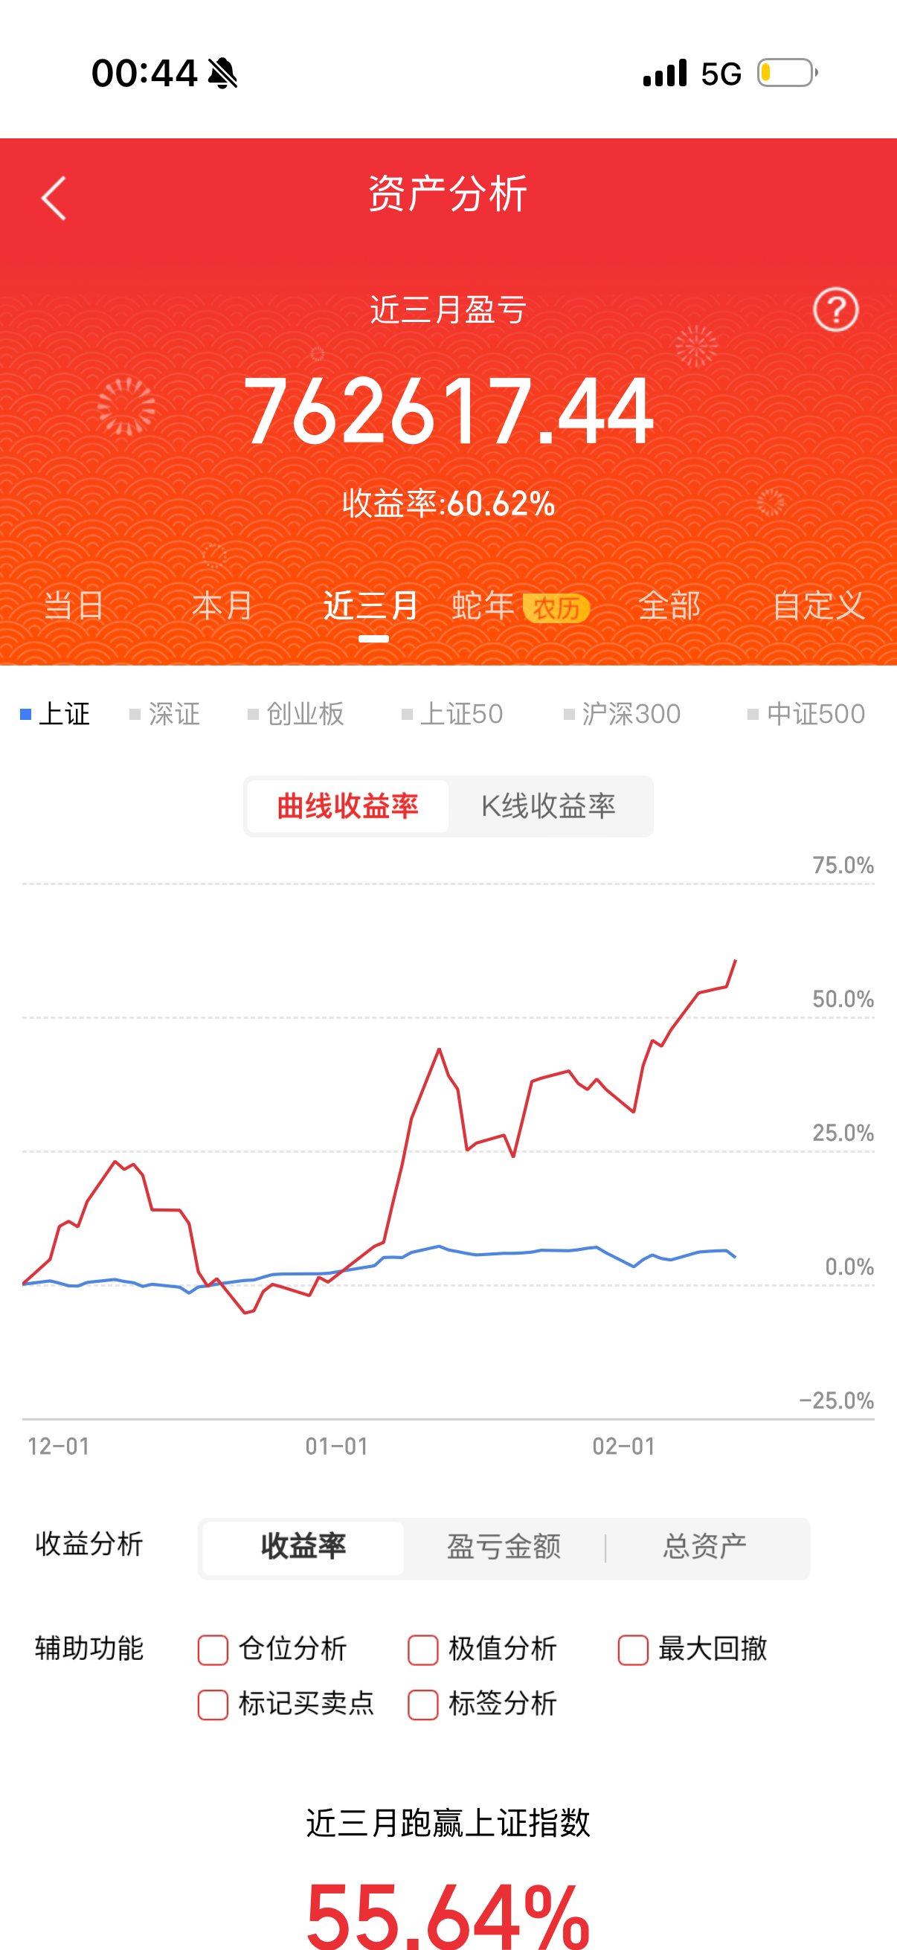This screenshot has height=1950, width=897.
Task: Check the 标签分析 option
Action: (422, 1703)
